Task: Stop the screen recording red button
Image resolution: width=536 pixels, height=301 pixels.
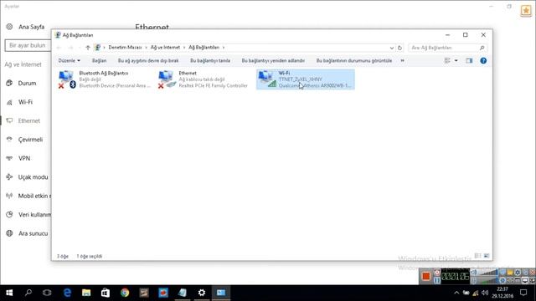Action: (426, 276)
